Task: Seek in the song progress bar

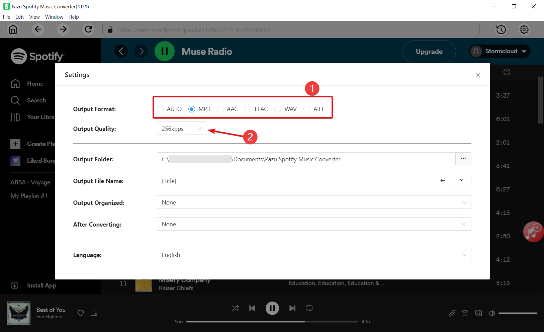Action: pyautogui.click(x=272, y=322)
